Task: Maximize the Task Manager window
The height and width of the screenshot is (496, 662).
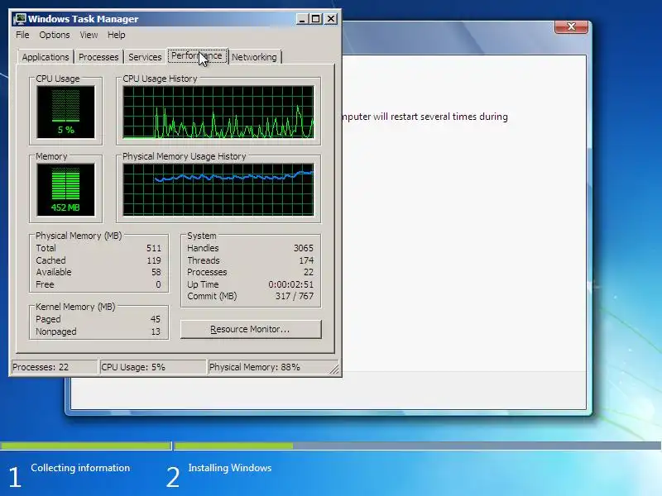Action: point(316,19)
